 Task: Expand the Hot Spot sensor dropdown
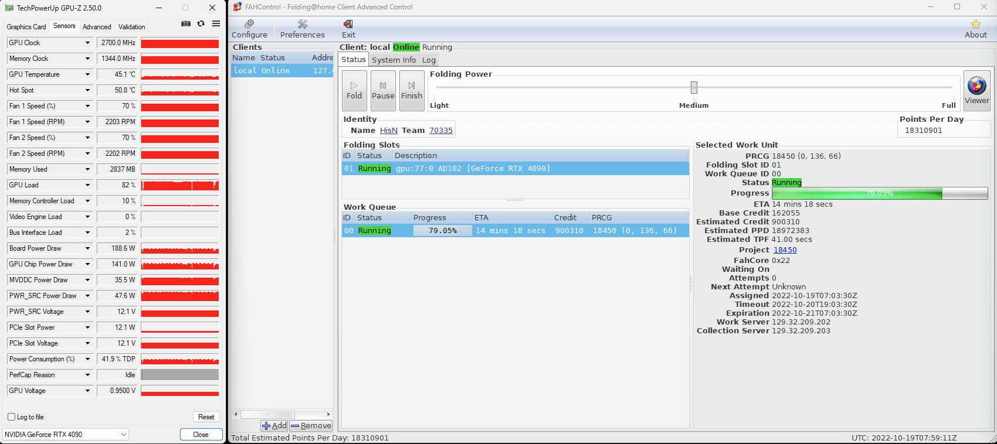pyautogui.click(x=88, y=90)
